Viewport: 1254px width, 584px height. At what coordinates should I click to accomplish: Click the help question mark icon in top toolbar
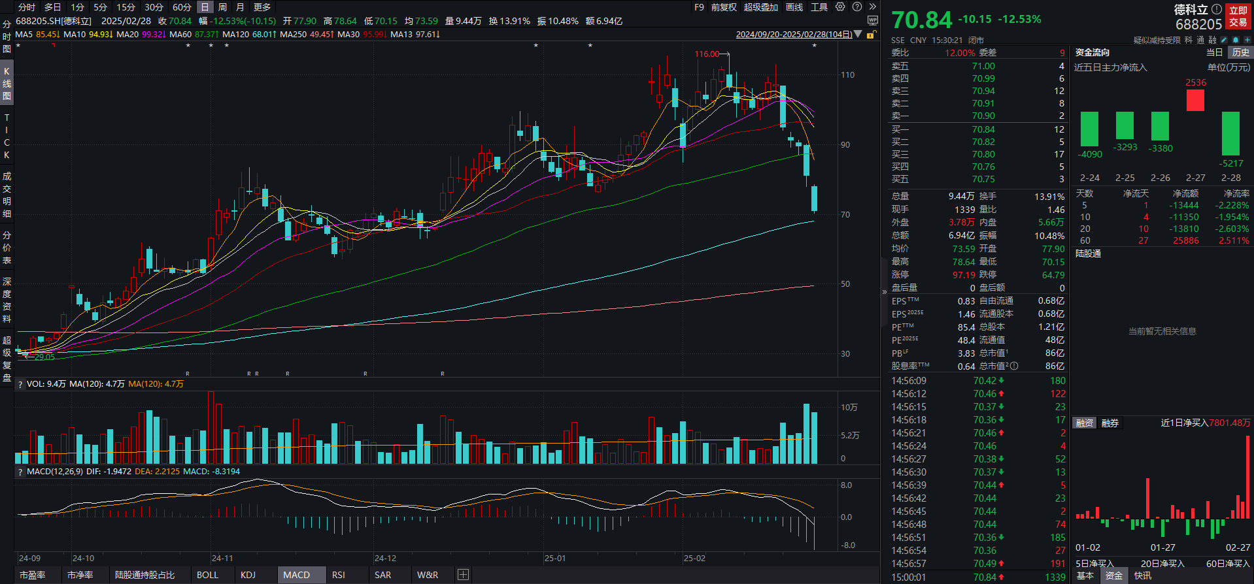click(857, 7)
